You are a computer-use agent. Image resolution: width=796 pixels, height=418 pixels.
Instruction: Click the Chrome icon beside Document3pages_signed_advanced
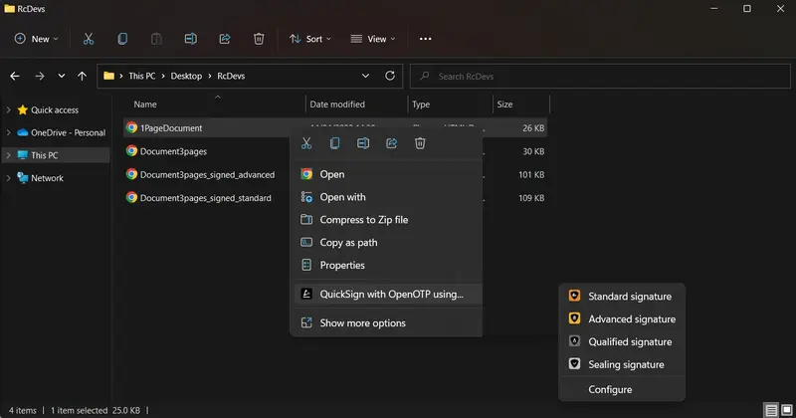131,174
